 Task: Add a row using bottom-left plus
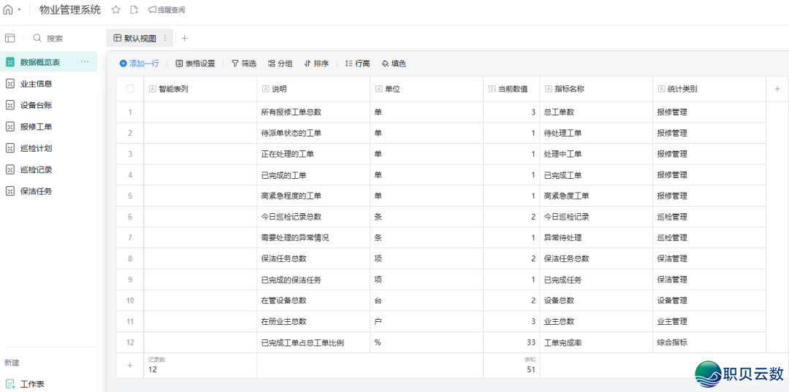(x=130, y=366)
